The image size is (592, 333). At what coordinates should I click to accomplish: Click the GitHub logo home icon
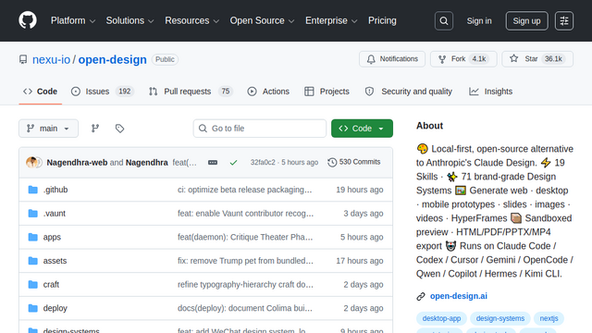tap(28, 20)
